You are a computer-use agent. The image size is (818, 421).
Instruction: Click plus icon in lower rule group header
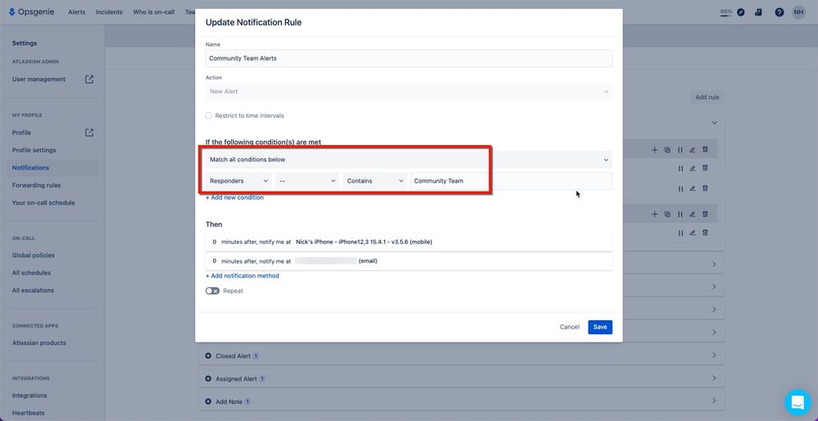click(655, 214)
